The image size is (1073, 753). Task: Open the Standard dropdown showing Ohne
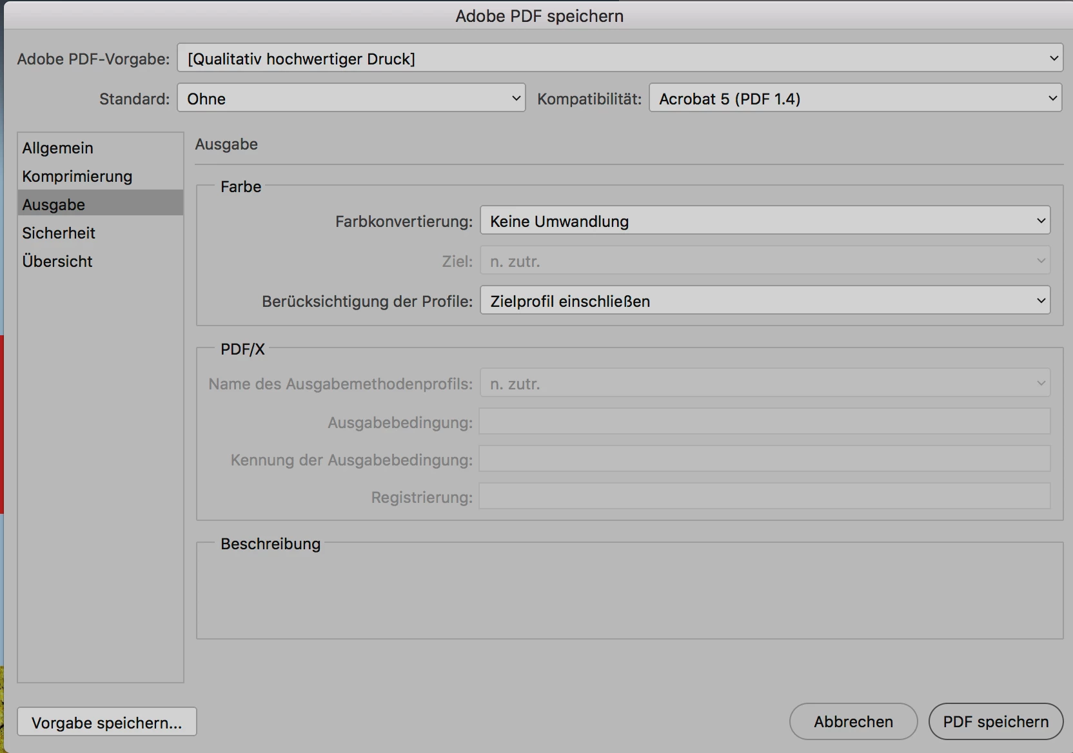(x=351, y=98)
